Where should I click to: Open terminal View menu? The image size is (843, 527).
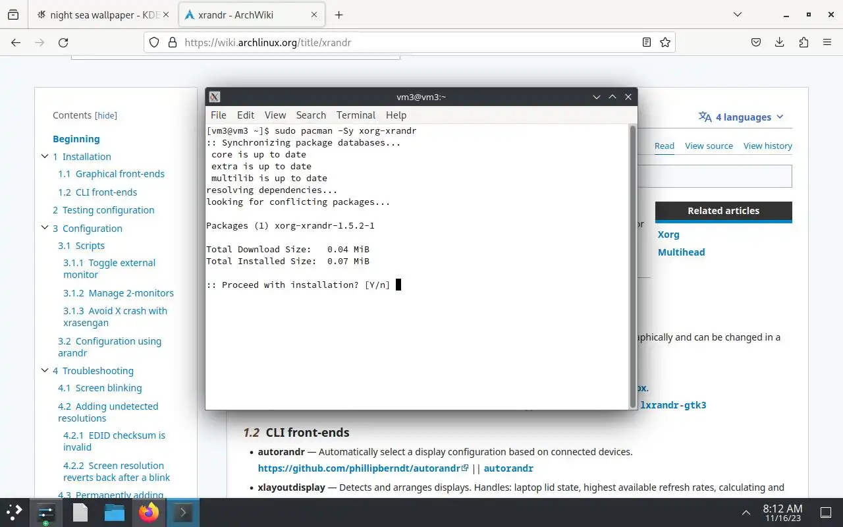click(275, 115)
